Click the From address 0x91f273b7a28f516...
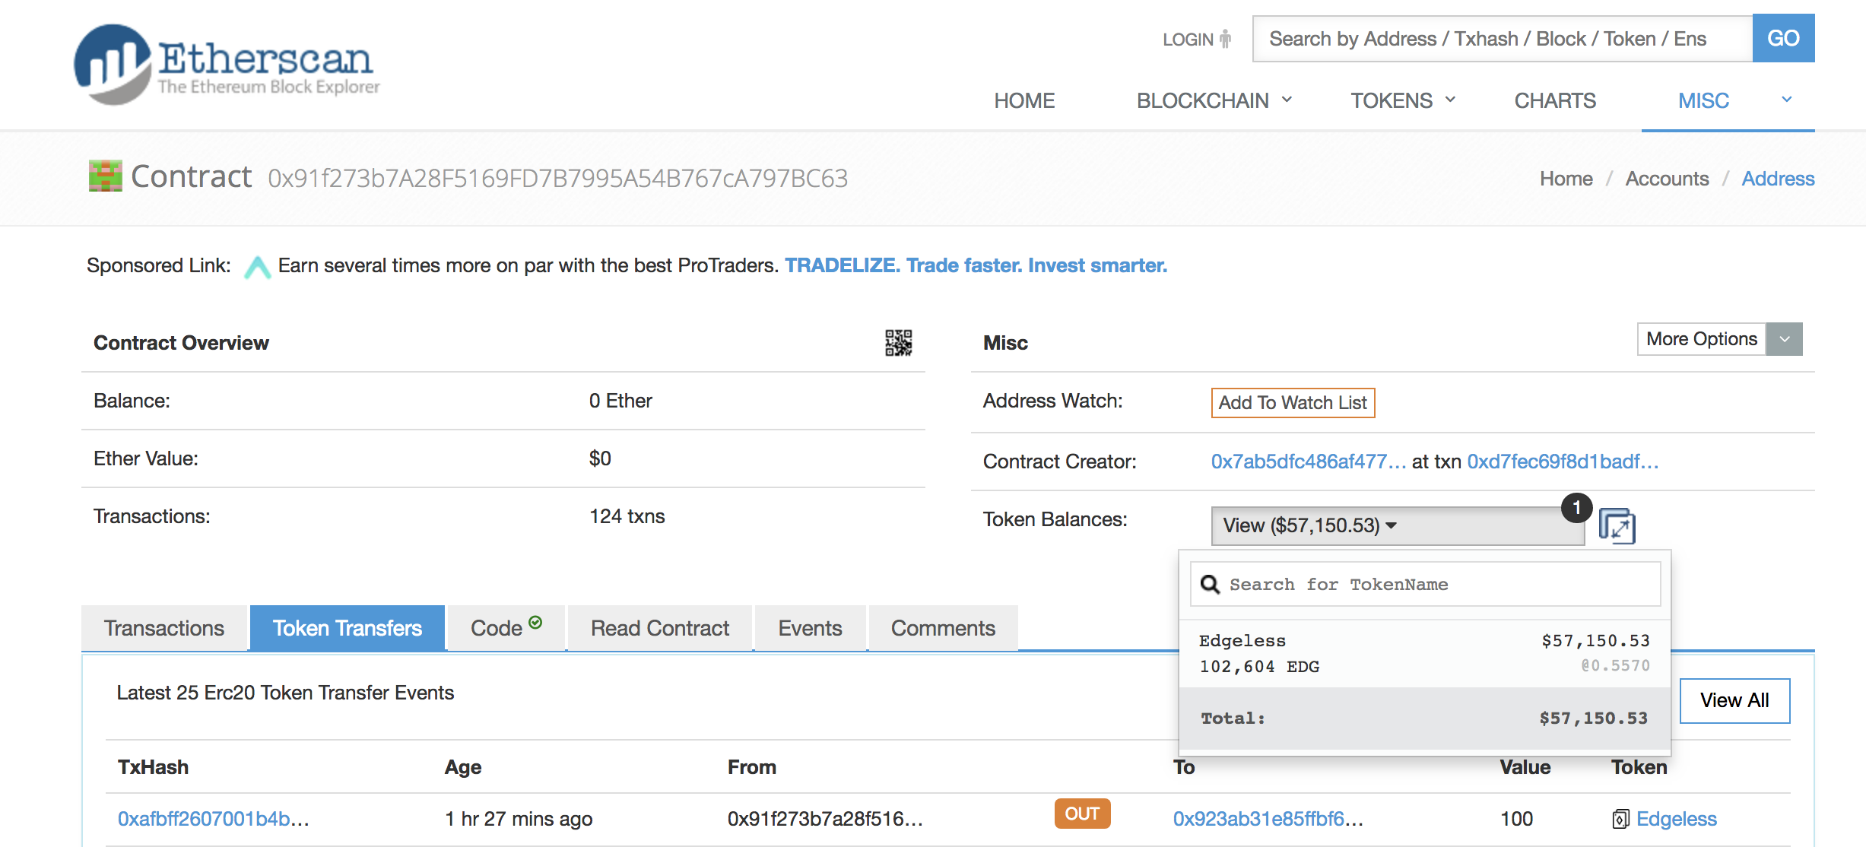Image resolution: width=1866 pixels, height=847 pixels. (x=825, y=819)
